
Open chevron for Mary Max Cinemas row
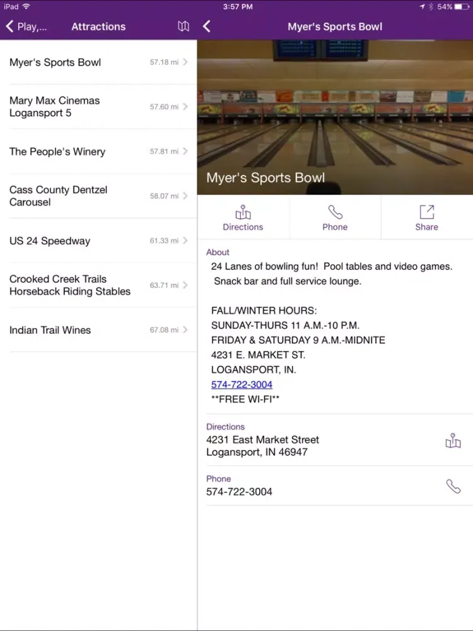click(x=185, y=107)
